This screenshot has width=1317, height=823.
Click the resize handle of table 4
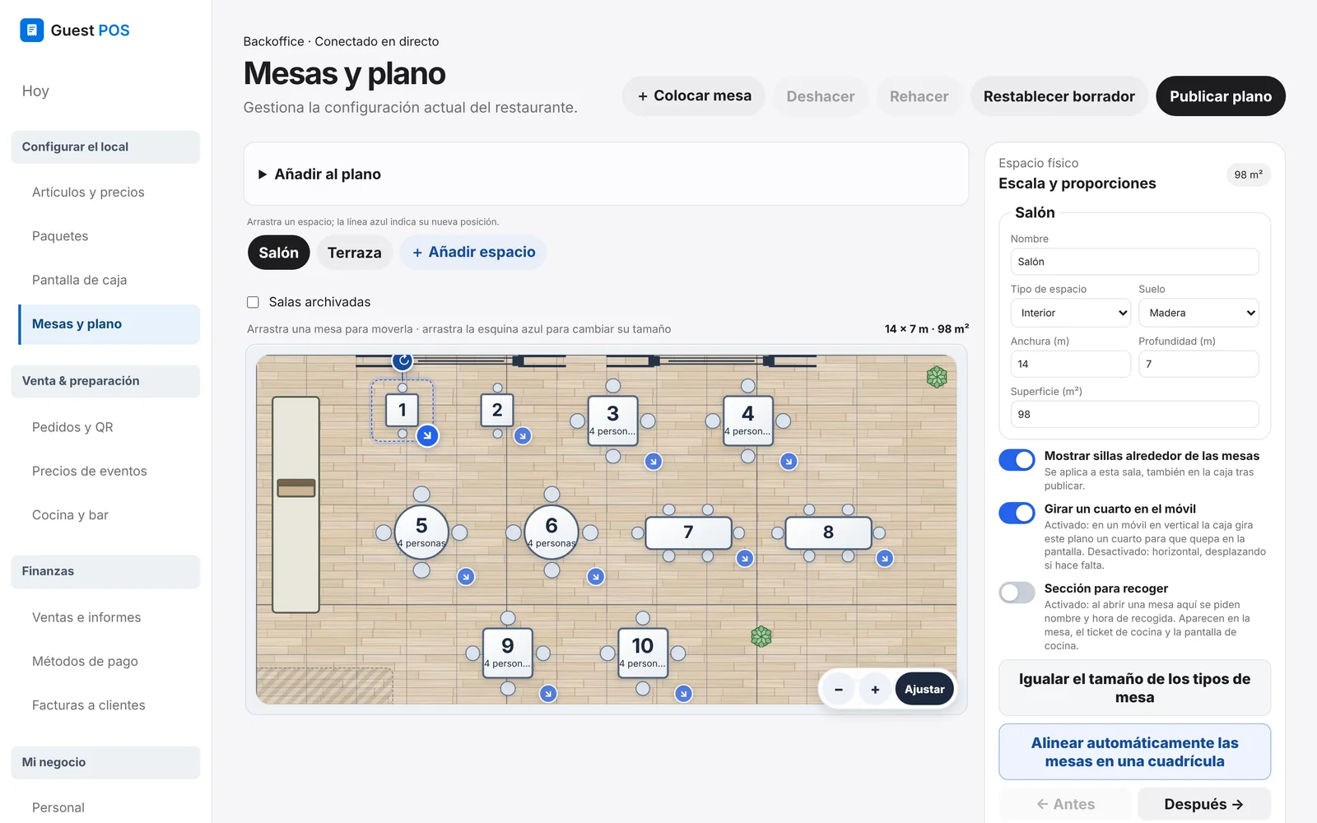pos(789,462)
